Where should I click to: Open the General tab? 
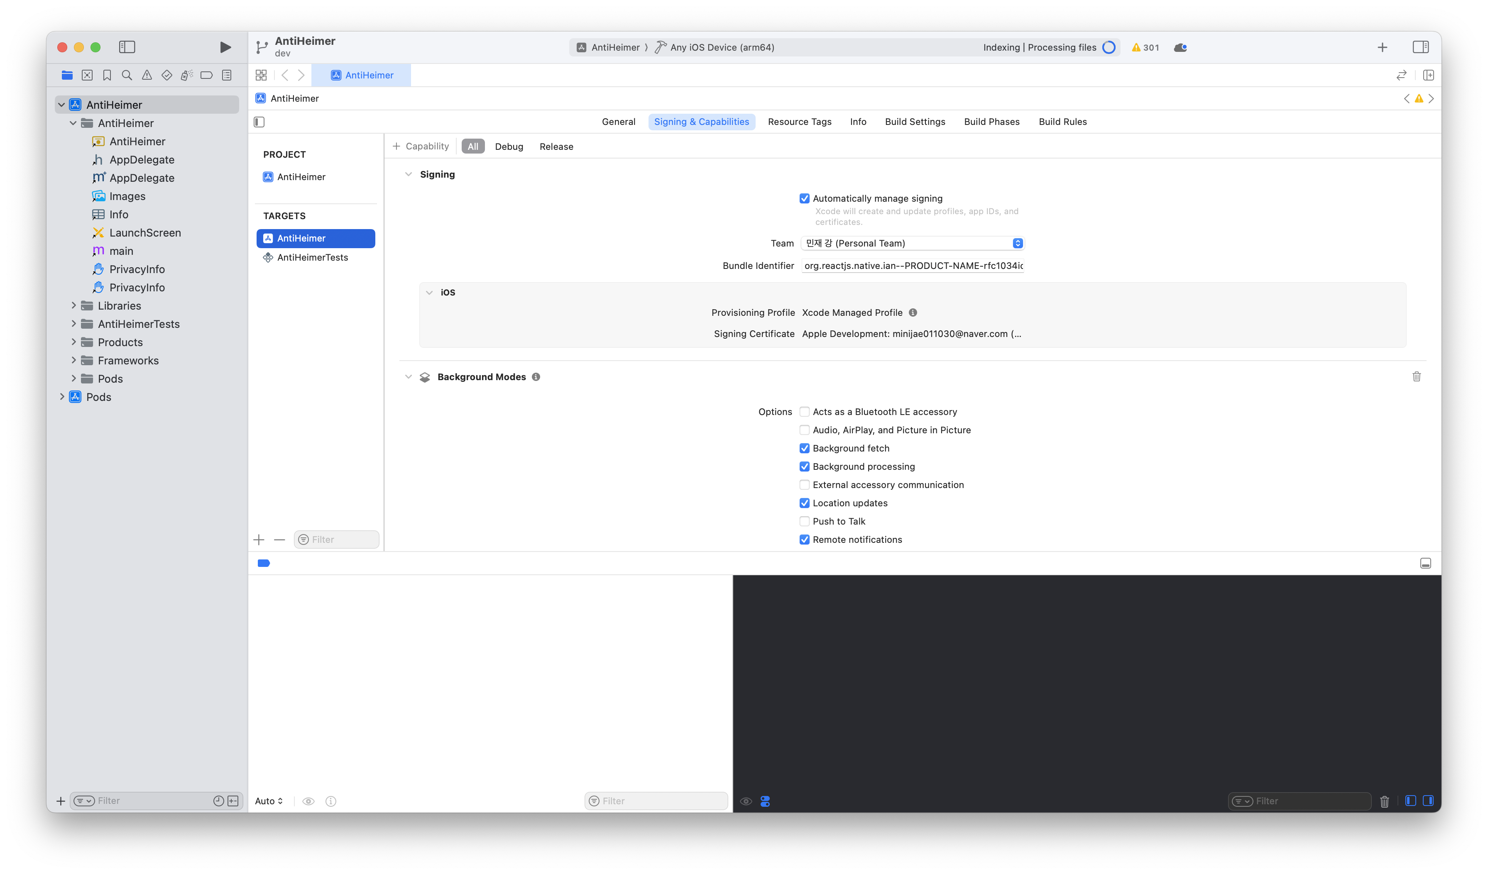pos(618,122)
